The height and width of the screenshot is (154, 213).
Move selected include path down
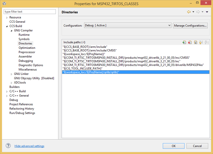(206, 42)
